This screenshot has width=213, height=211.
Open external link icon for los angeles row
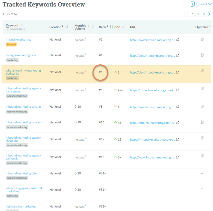click(x=178, y=90)
